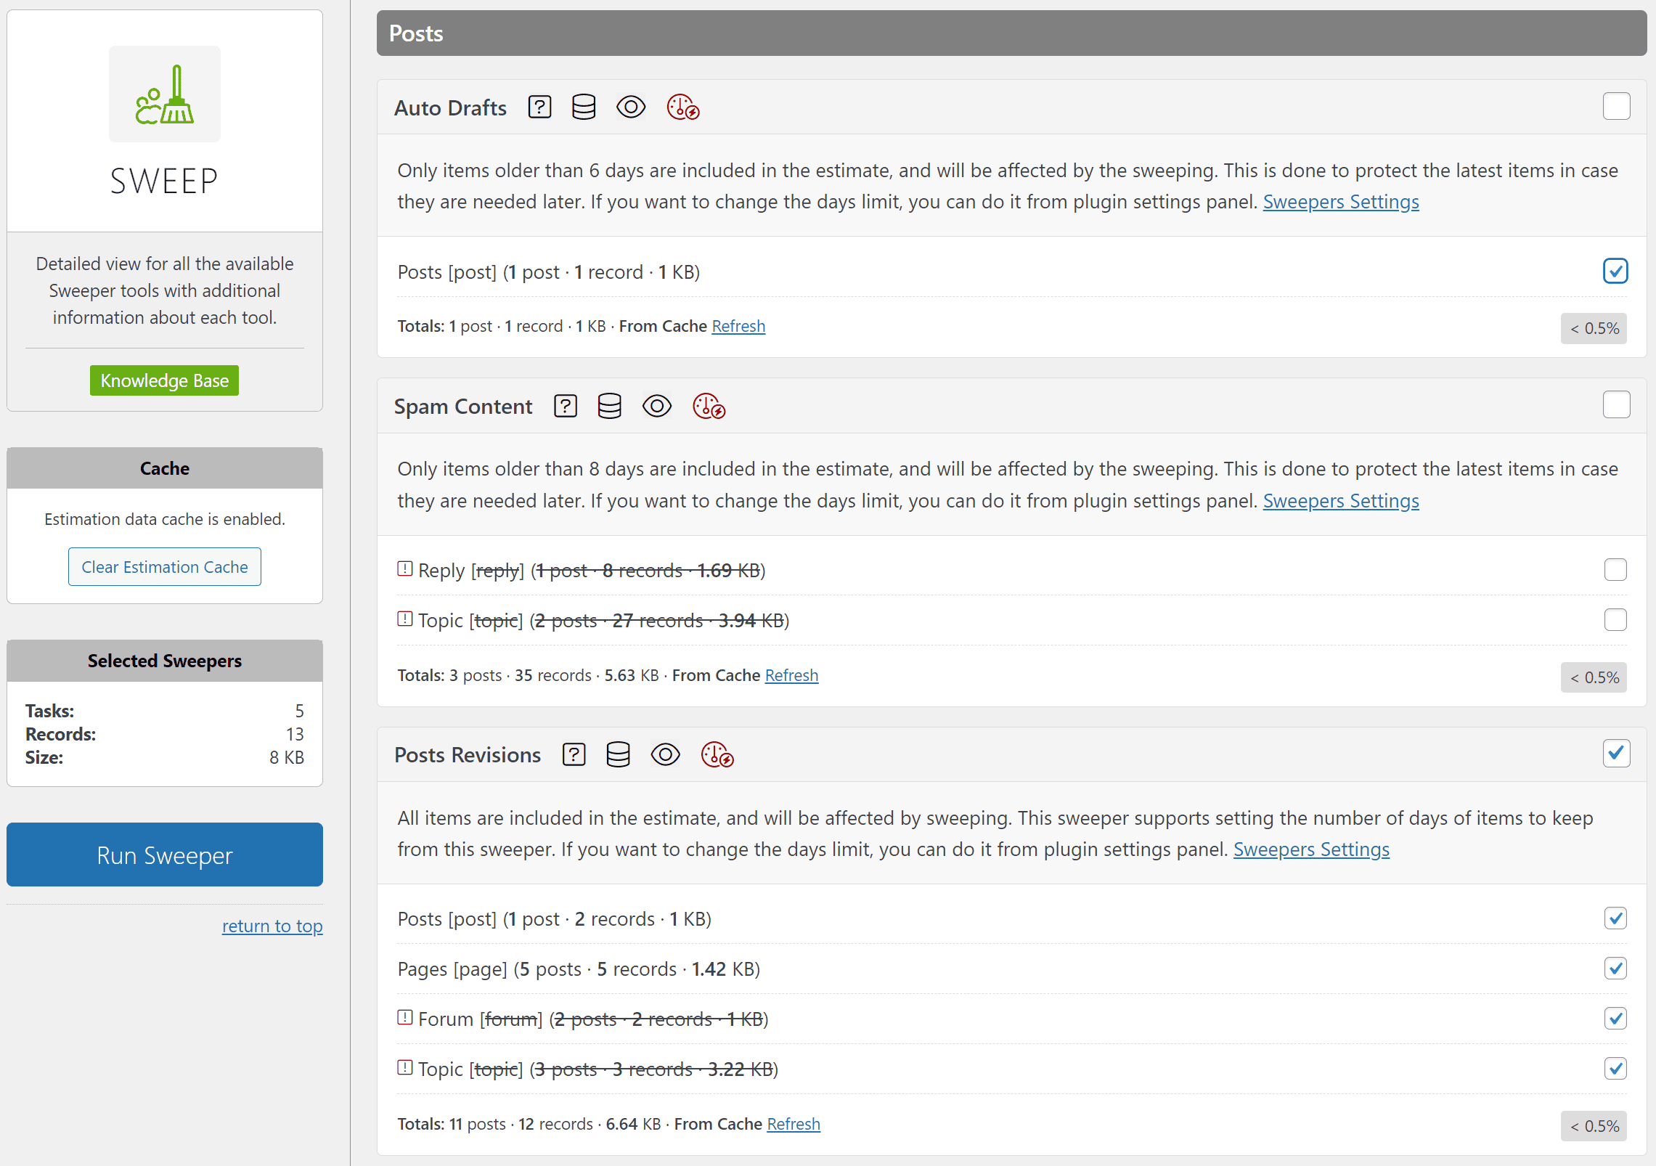The width and height of the screenshot is (1656, 1166).
Task: Refresh Posts Revisions totals from cache
Action: coord(794,1125)
